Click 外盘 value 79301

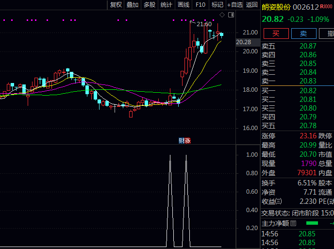coord(307,173)
